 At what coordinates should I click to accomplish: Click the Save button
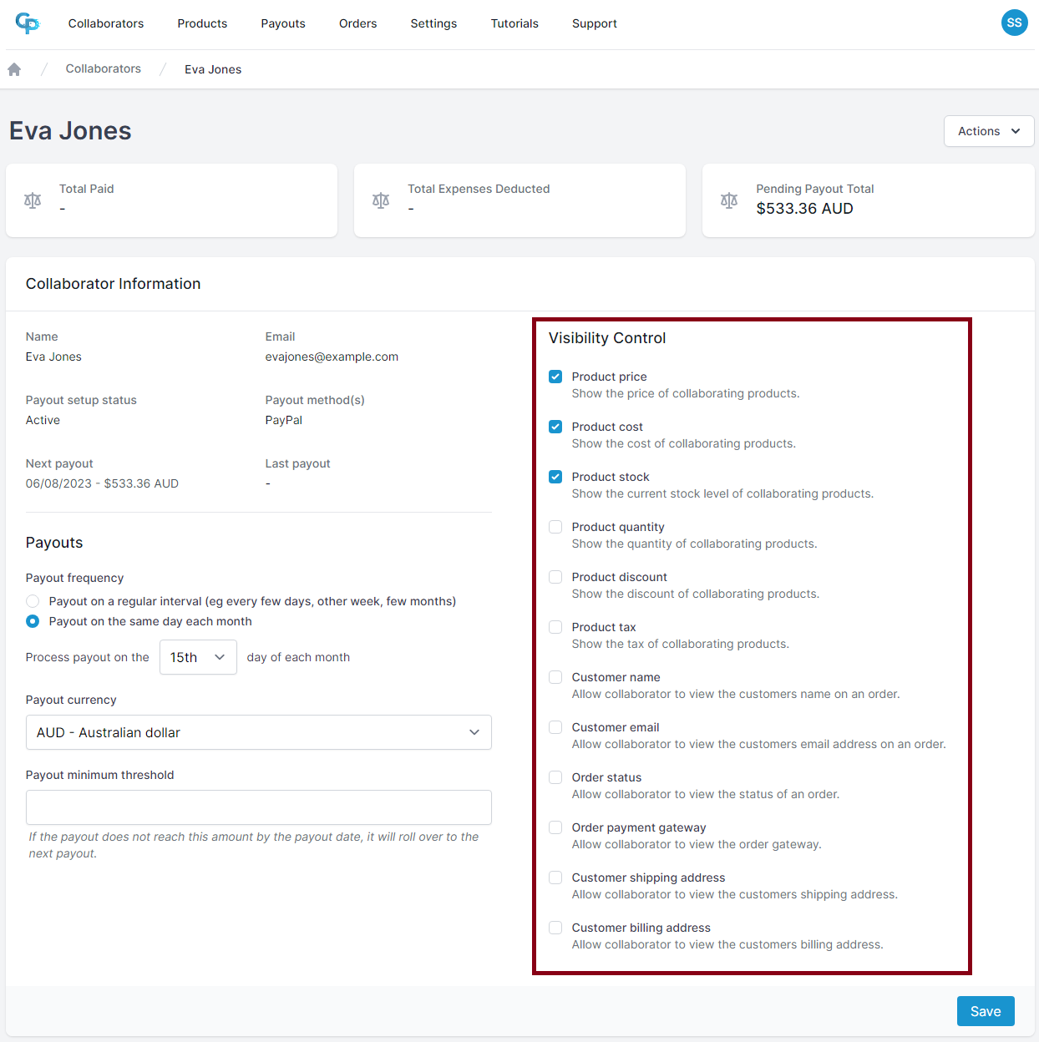[x=986, y=1011]
